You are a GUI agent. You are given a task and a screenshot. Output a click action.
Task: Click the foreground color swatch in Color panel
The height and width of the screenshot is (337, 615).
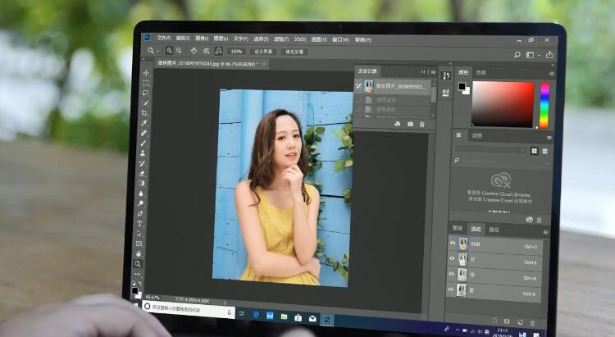[462, 87]
